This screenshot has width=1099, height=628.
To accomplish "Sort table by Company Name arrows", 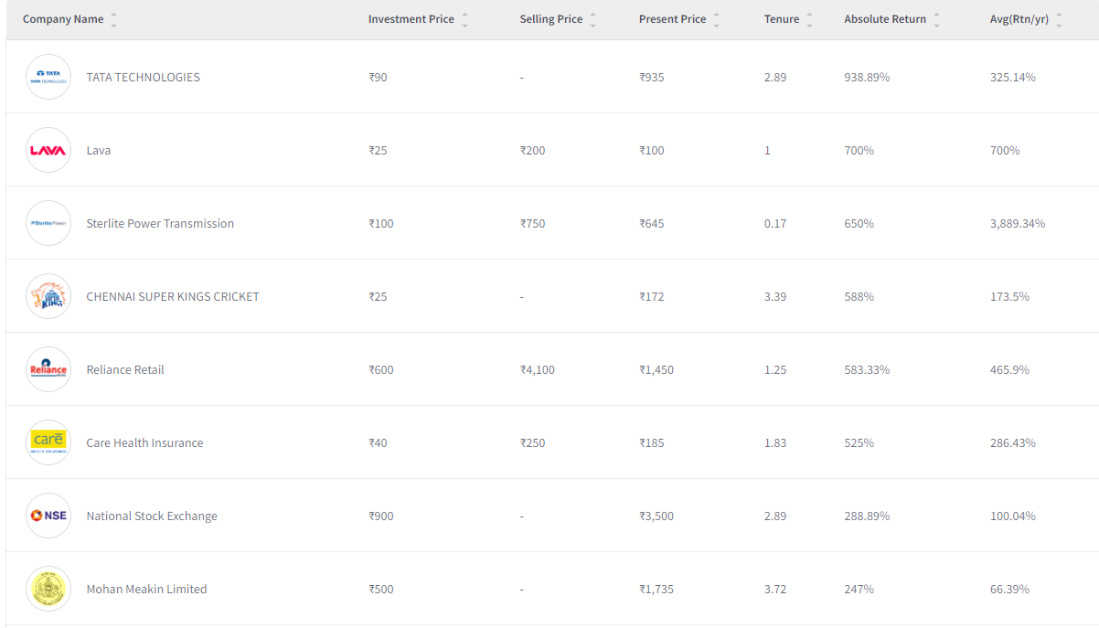I will coord(113,19).
